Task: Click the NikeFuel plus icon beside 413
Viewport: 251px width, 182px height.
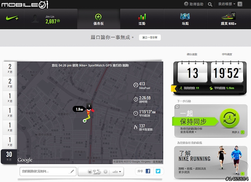Action: [136, 85]
